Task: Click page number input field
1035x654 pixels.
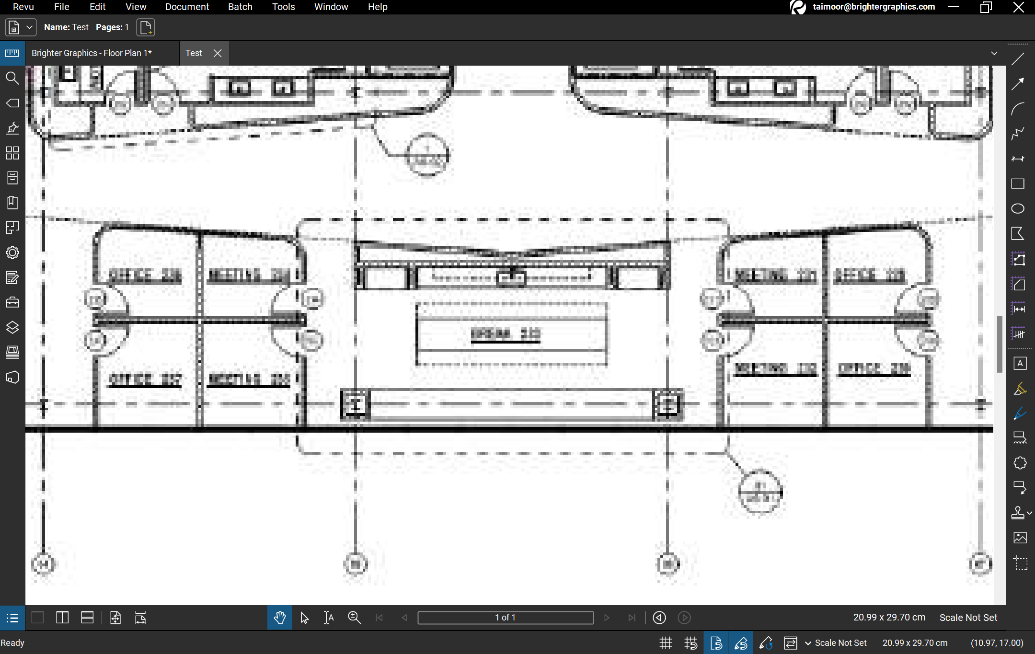Action: 506,617
